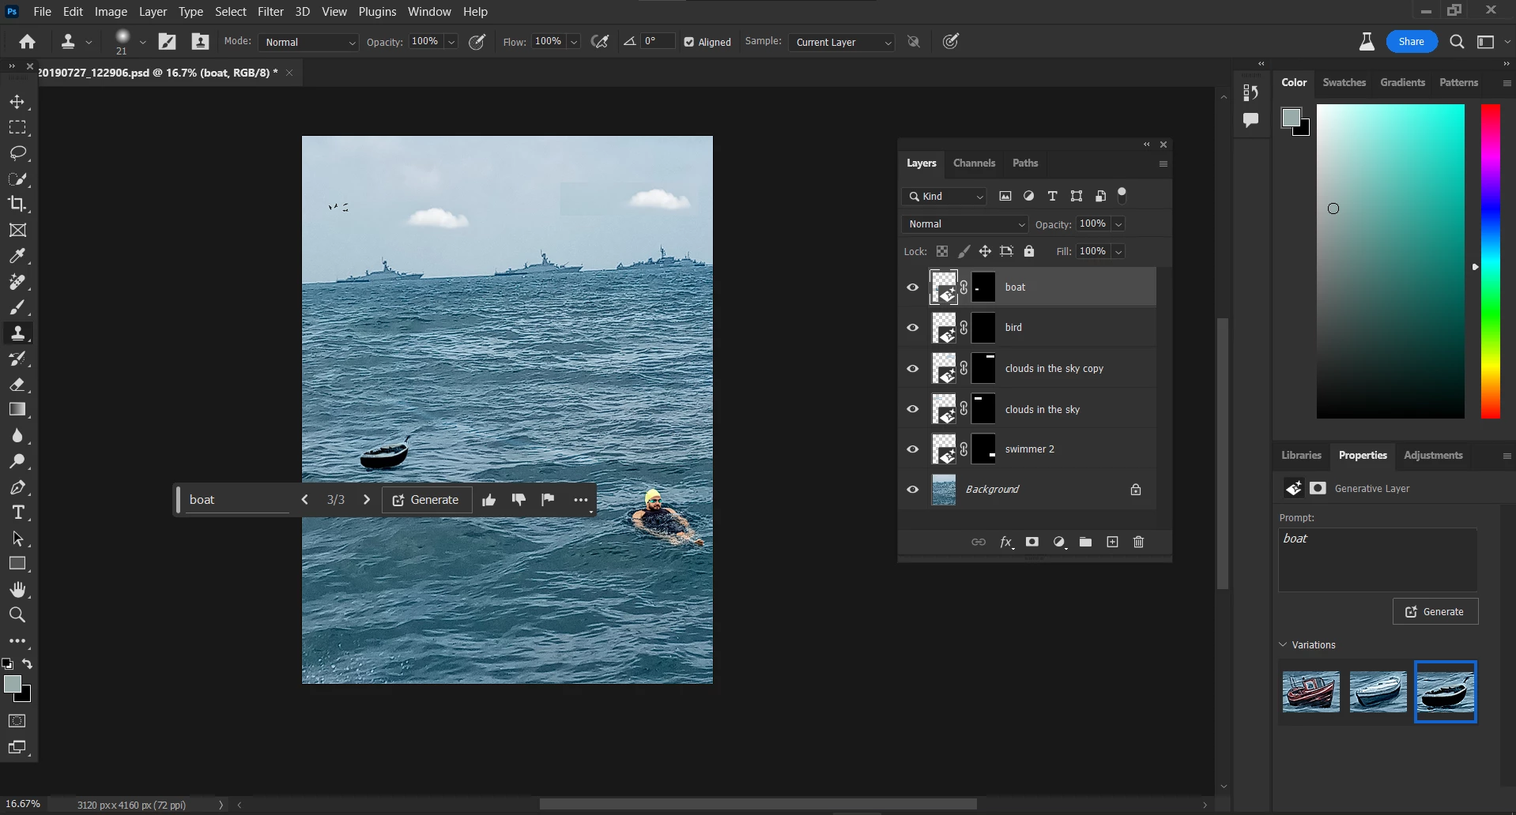Collapse the Variations section

pyautogui.click(x=1284, y=644)
